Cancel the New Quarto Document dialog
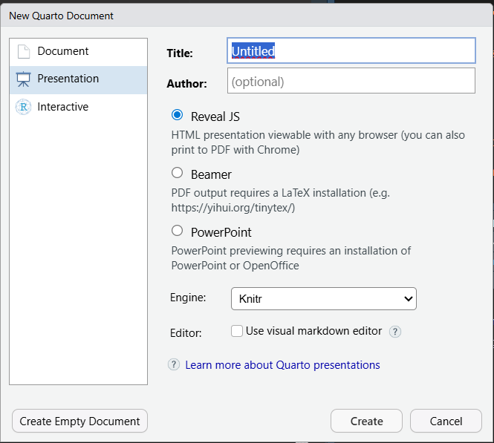 [446, 421]
